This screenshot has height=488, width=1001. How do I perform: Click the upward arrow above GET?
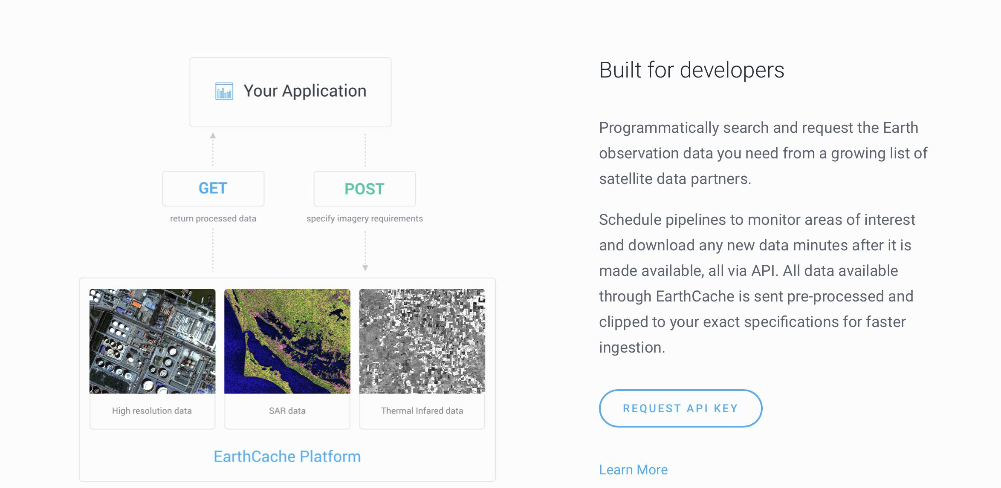(x=213, y=136)
